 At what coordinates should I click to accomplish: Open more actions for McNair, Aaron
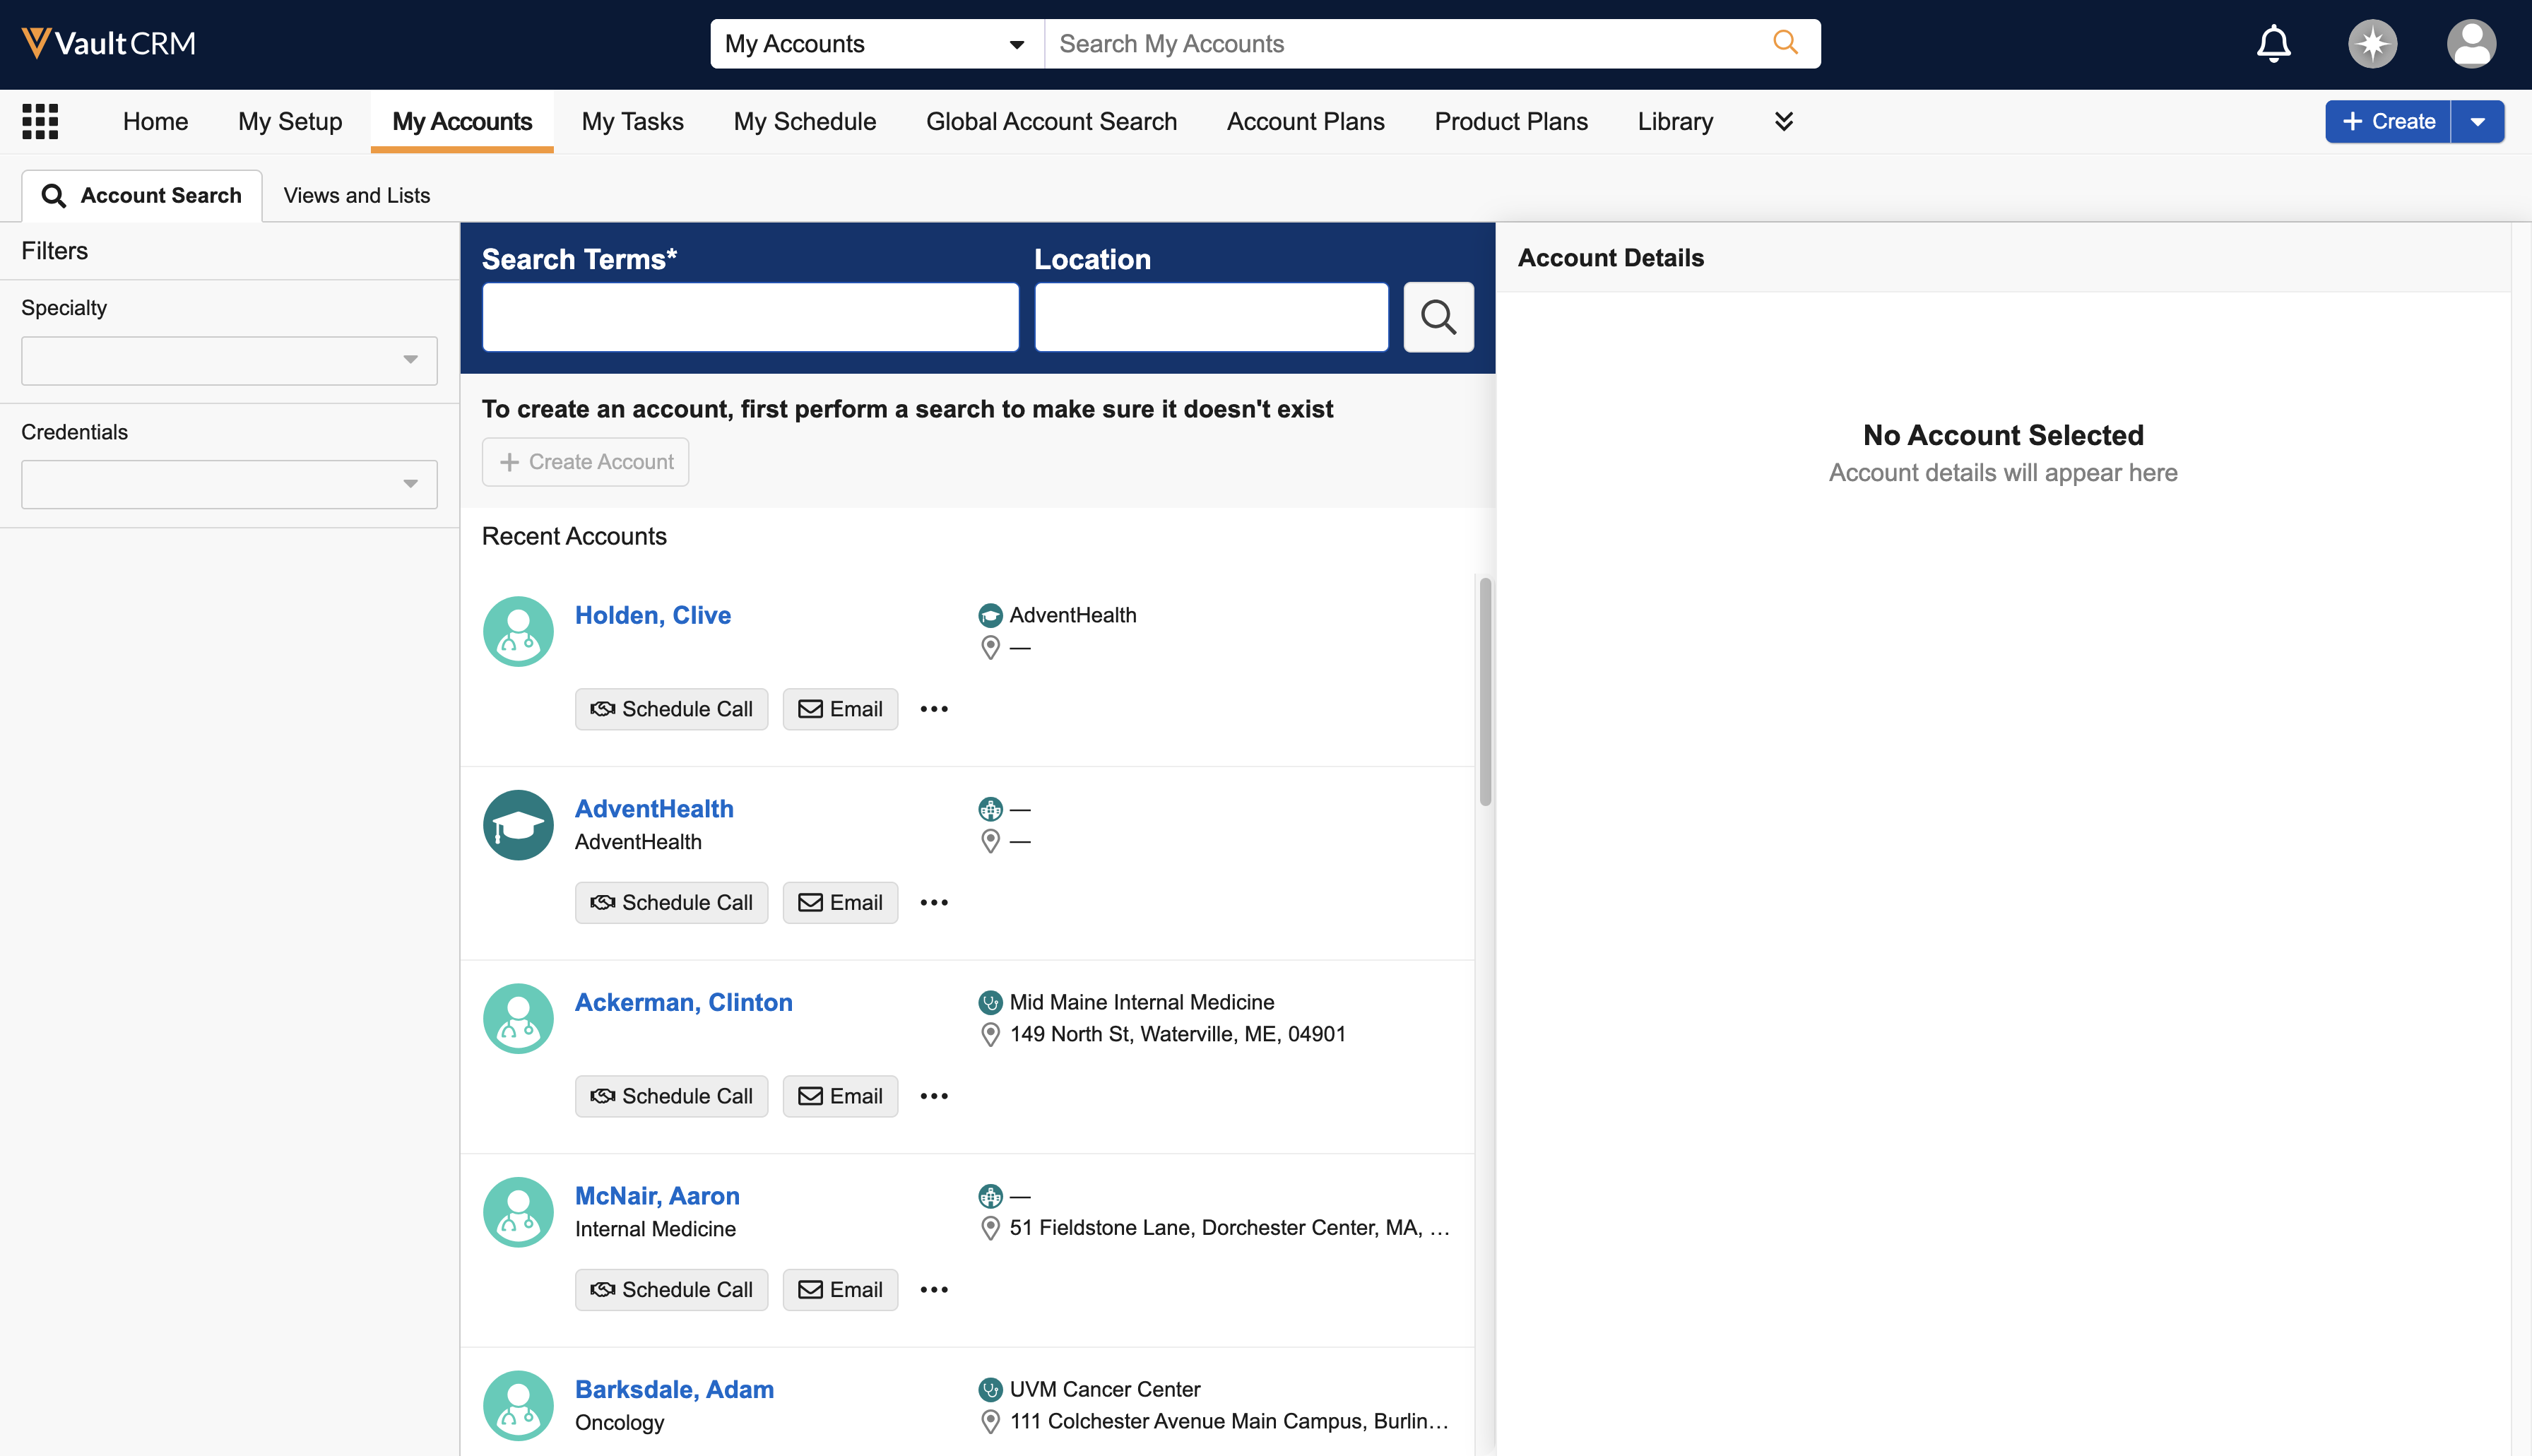pos(934,1290)
